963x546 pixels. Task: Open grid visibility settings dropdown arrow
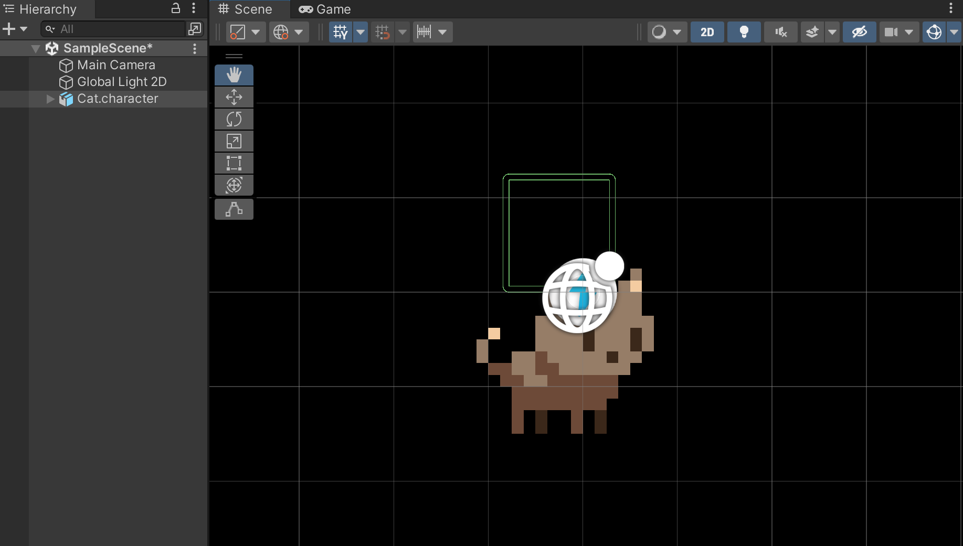click(361, 32)
